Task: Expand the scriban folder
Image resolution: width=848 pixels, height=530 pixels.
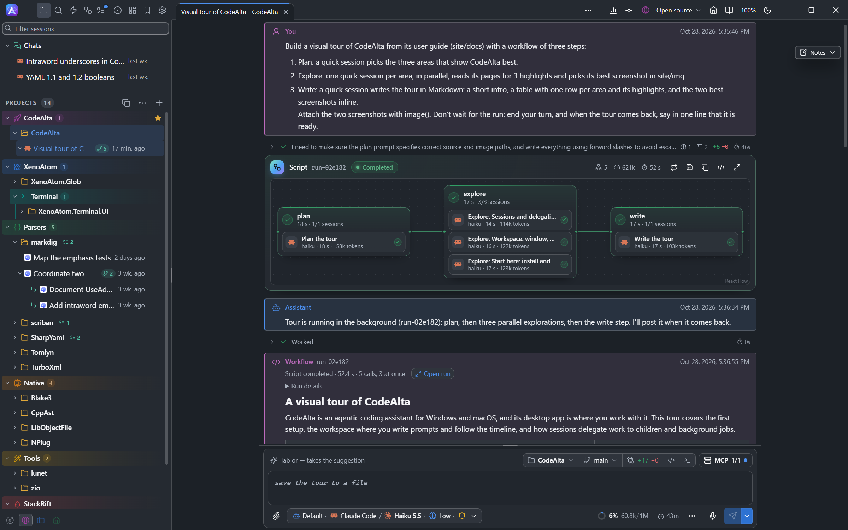Action: pyautogui.click(x=14, y=323)
